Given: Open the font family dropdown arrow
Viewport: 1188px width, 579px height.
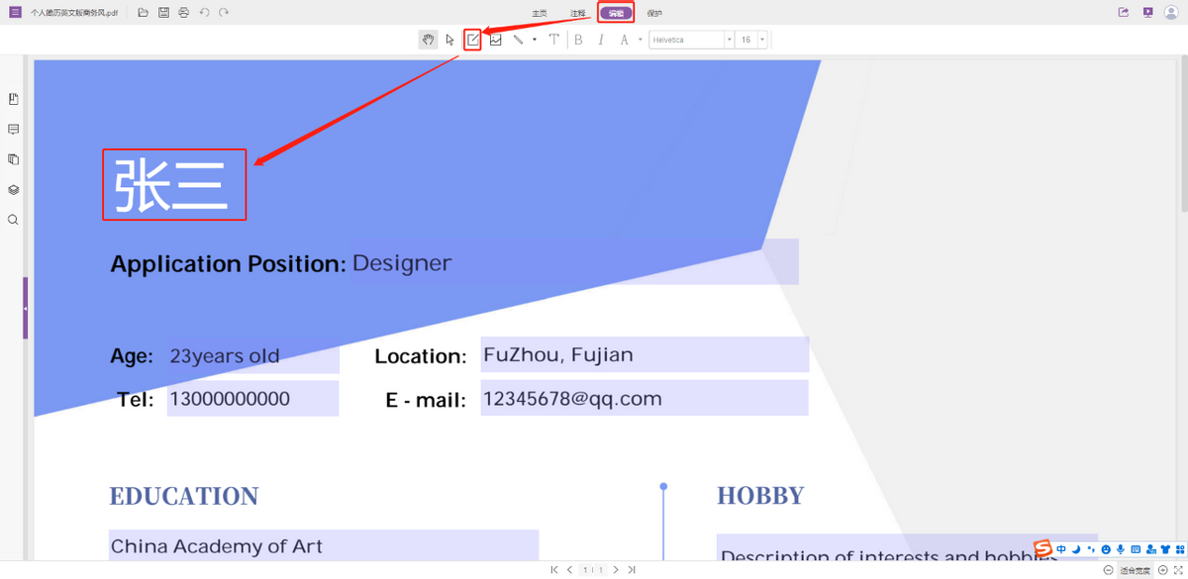Looking at the screenshot, I should coord(730,40).
